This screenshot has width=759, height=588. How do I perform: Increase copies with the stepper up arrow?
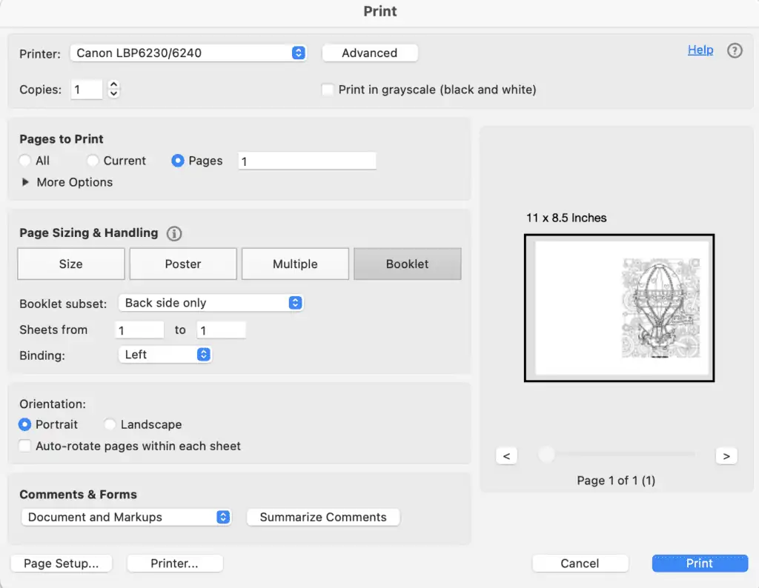click(113, 84)
